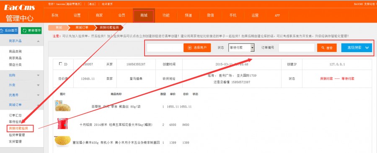Open 订单汇总 in sidebar
377x153 pixels.
[15, 115]
